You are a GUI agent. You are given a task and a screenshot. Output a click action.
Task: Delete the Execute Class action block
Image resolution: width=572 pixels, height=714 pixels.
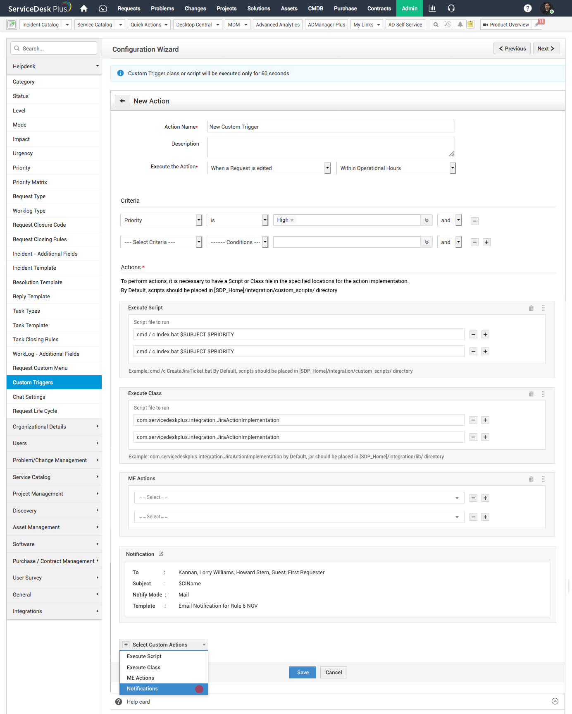(531, 394)
